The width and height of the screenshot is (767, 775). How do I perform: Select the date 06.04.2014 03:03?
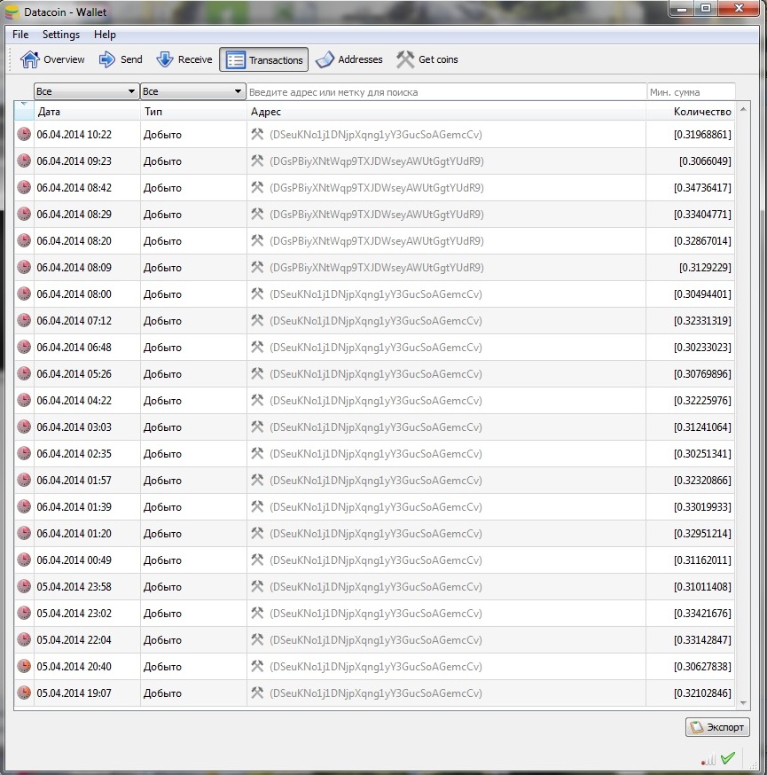74,427
